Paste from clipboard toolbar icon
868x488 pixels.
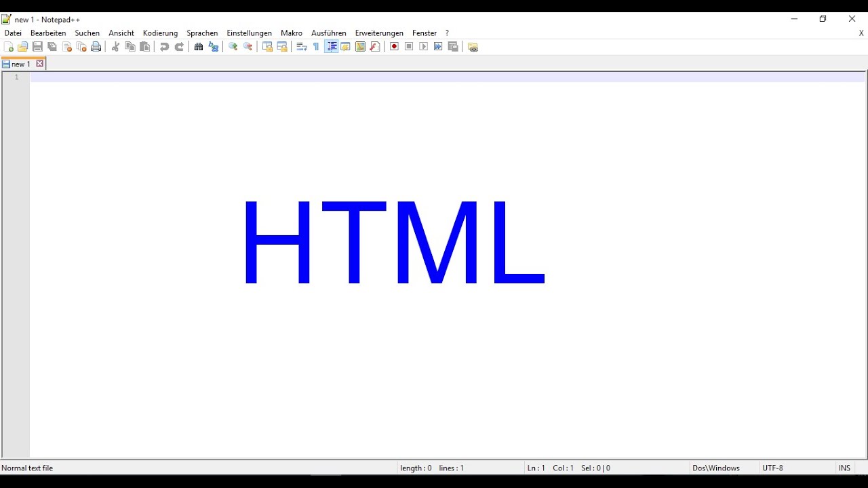click(144, 47)
